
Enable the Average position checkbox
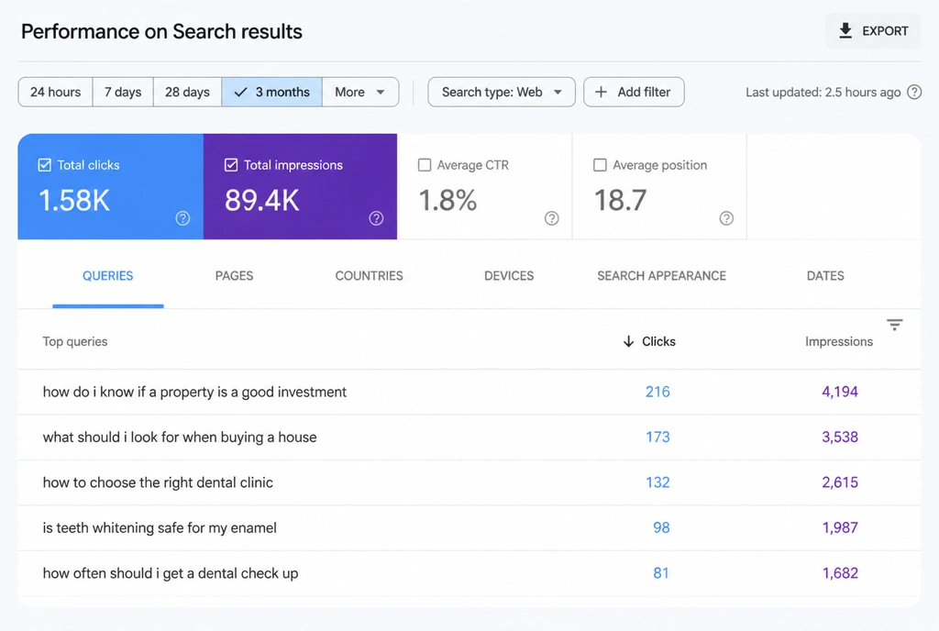point(600,165)
